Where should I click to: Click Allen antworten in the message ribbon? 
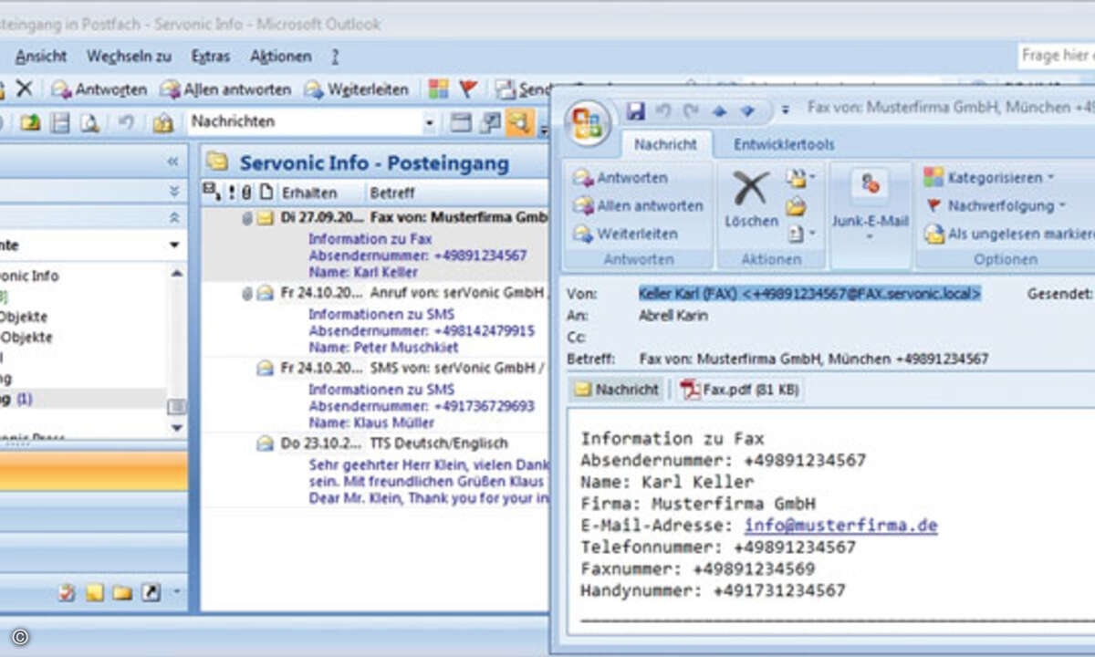pos(638,206)
